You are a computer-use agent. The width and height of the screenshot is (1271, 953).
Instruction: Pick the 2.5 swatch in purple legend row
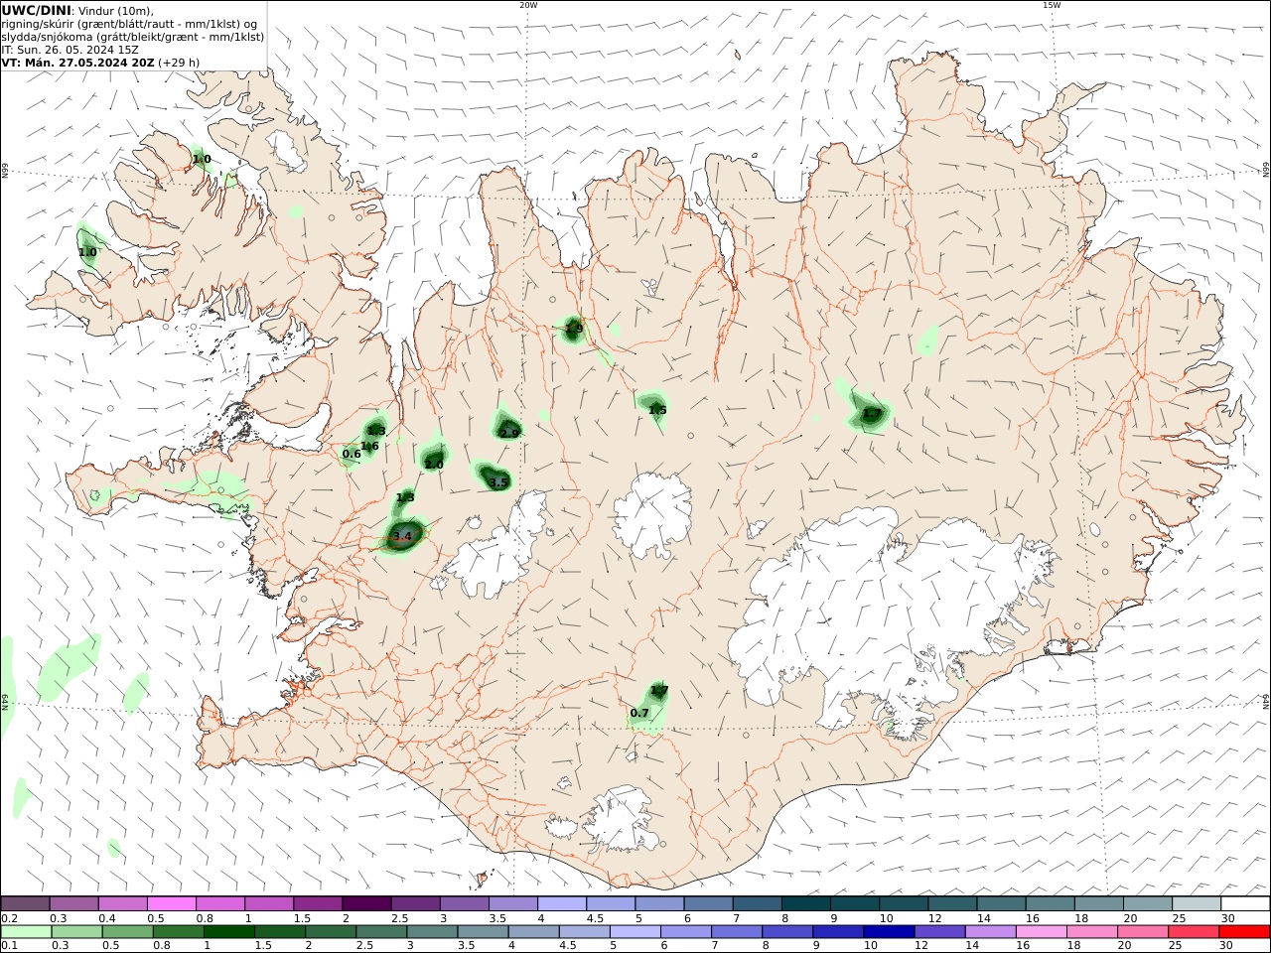point(415,903)
